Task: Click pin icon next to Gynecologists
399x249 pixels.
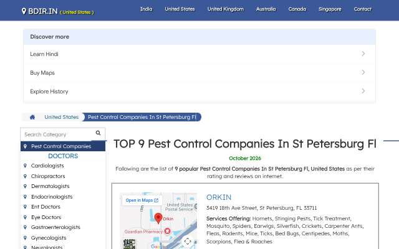Action: pyautogui.click(x=25, y=238)
